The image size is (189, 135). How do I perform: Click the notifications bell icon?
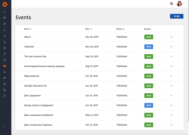click(171, 4)
